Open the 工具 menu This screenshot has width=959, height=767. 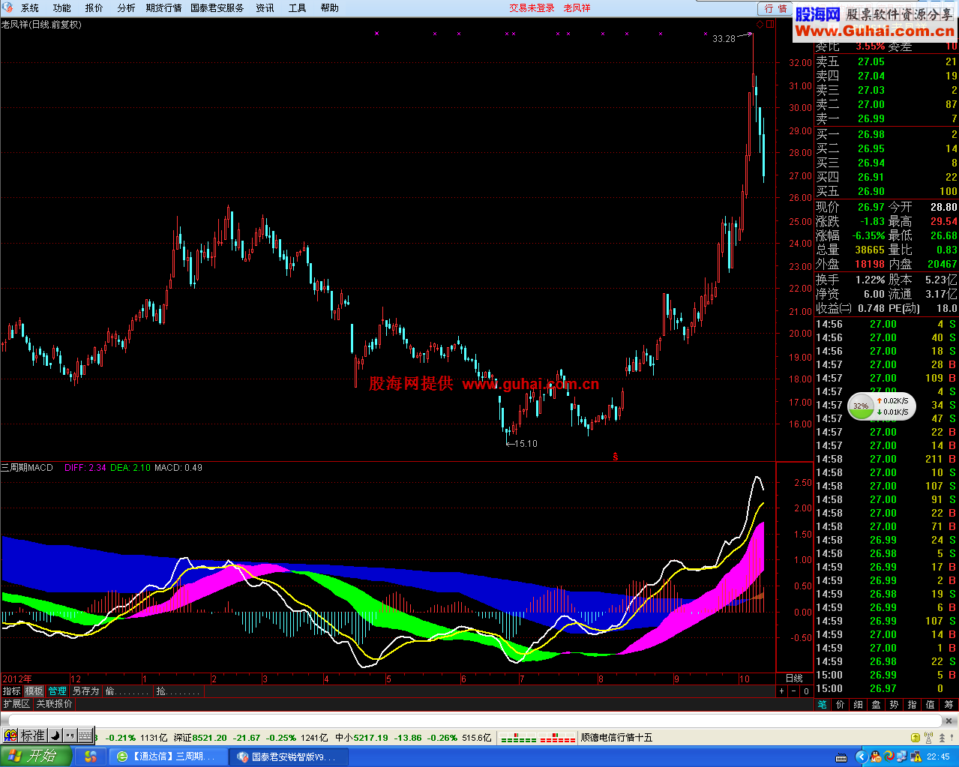(298, 7)
